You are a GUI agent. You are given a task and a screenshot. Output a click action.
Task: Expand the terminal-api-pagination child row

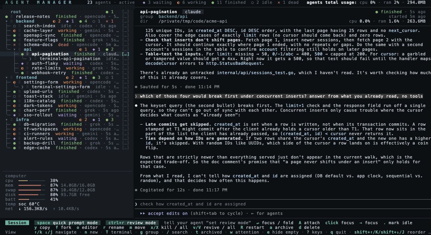30,59
